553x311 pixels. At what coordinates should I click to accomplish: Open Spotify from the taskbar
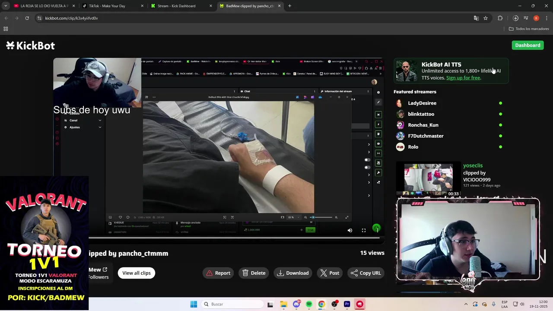coord(309,304)
